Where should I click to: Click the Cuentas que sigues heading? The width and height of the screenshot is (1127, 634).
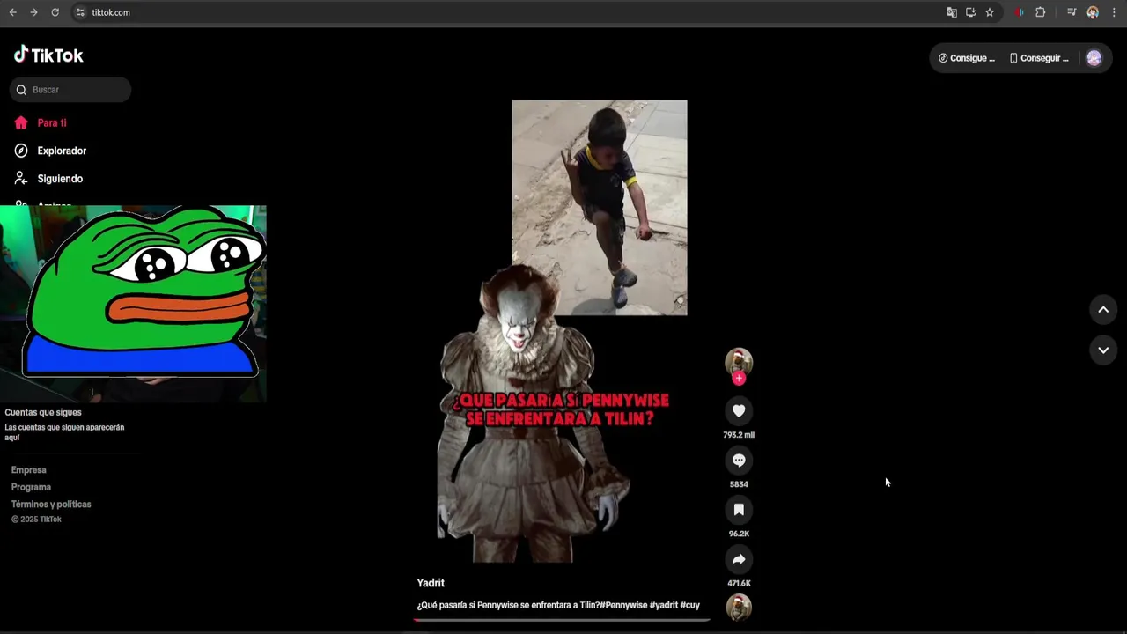tap(43, 412)
